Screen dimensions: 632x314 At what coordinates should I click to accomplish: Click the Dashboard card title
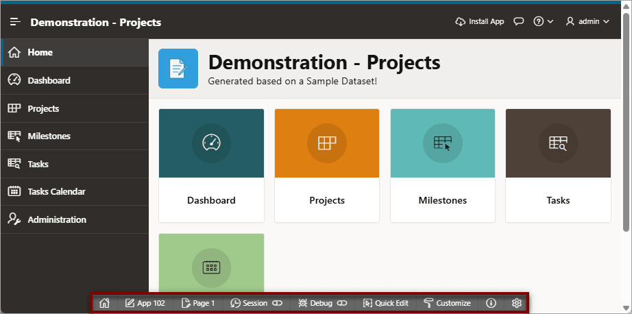(211, 200)
